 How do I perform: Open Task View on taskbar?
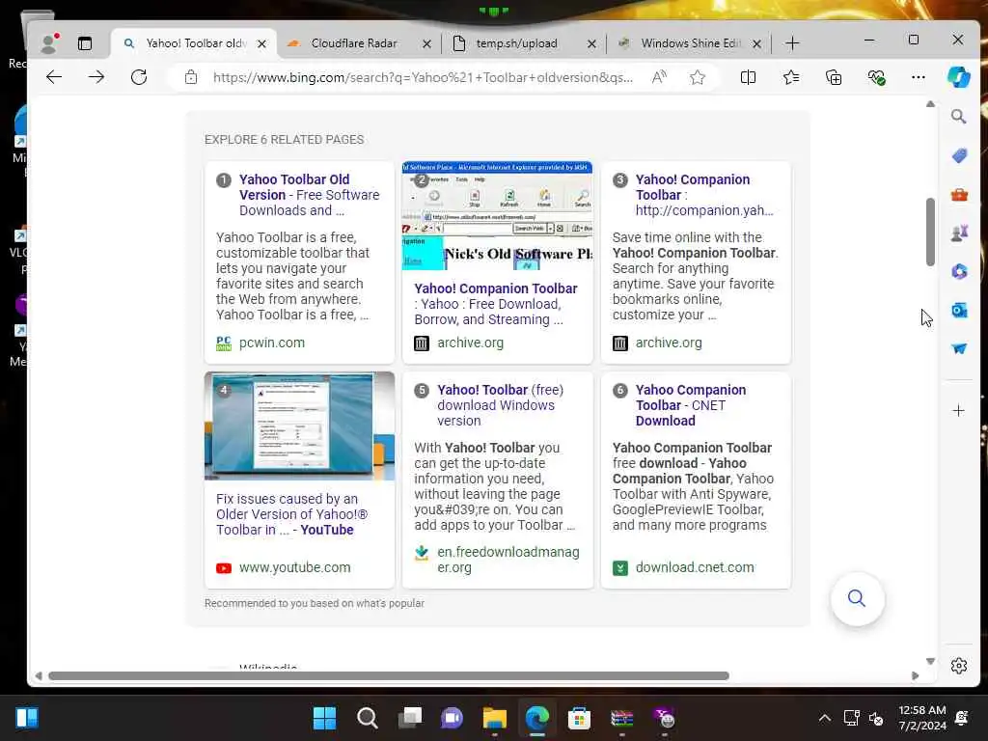(x=409, y=718)
